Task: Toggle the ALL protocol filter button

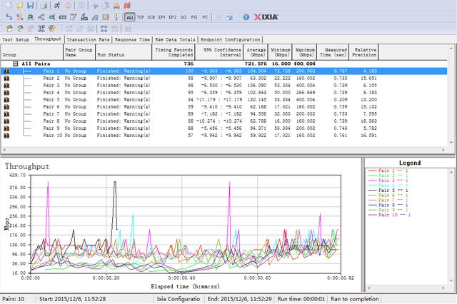Action: pos(129,16)
